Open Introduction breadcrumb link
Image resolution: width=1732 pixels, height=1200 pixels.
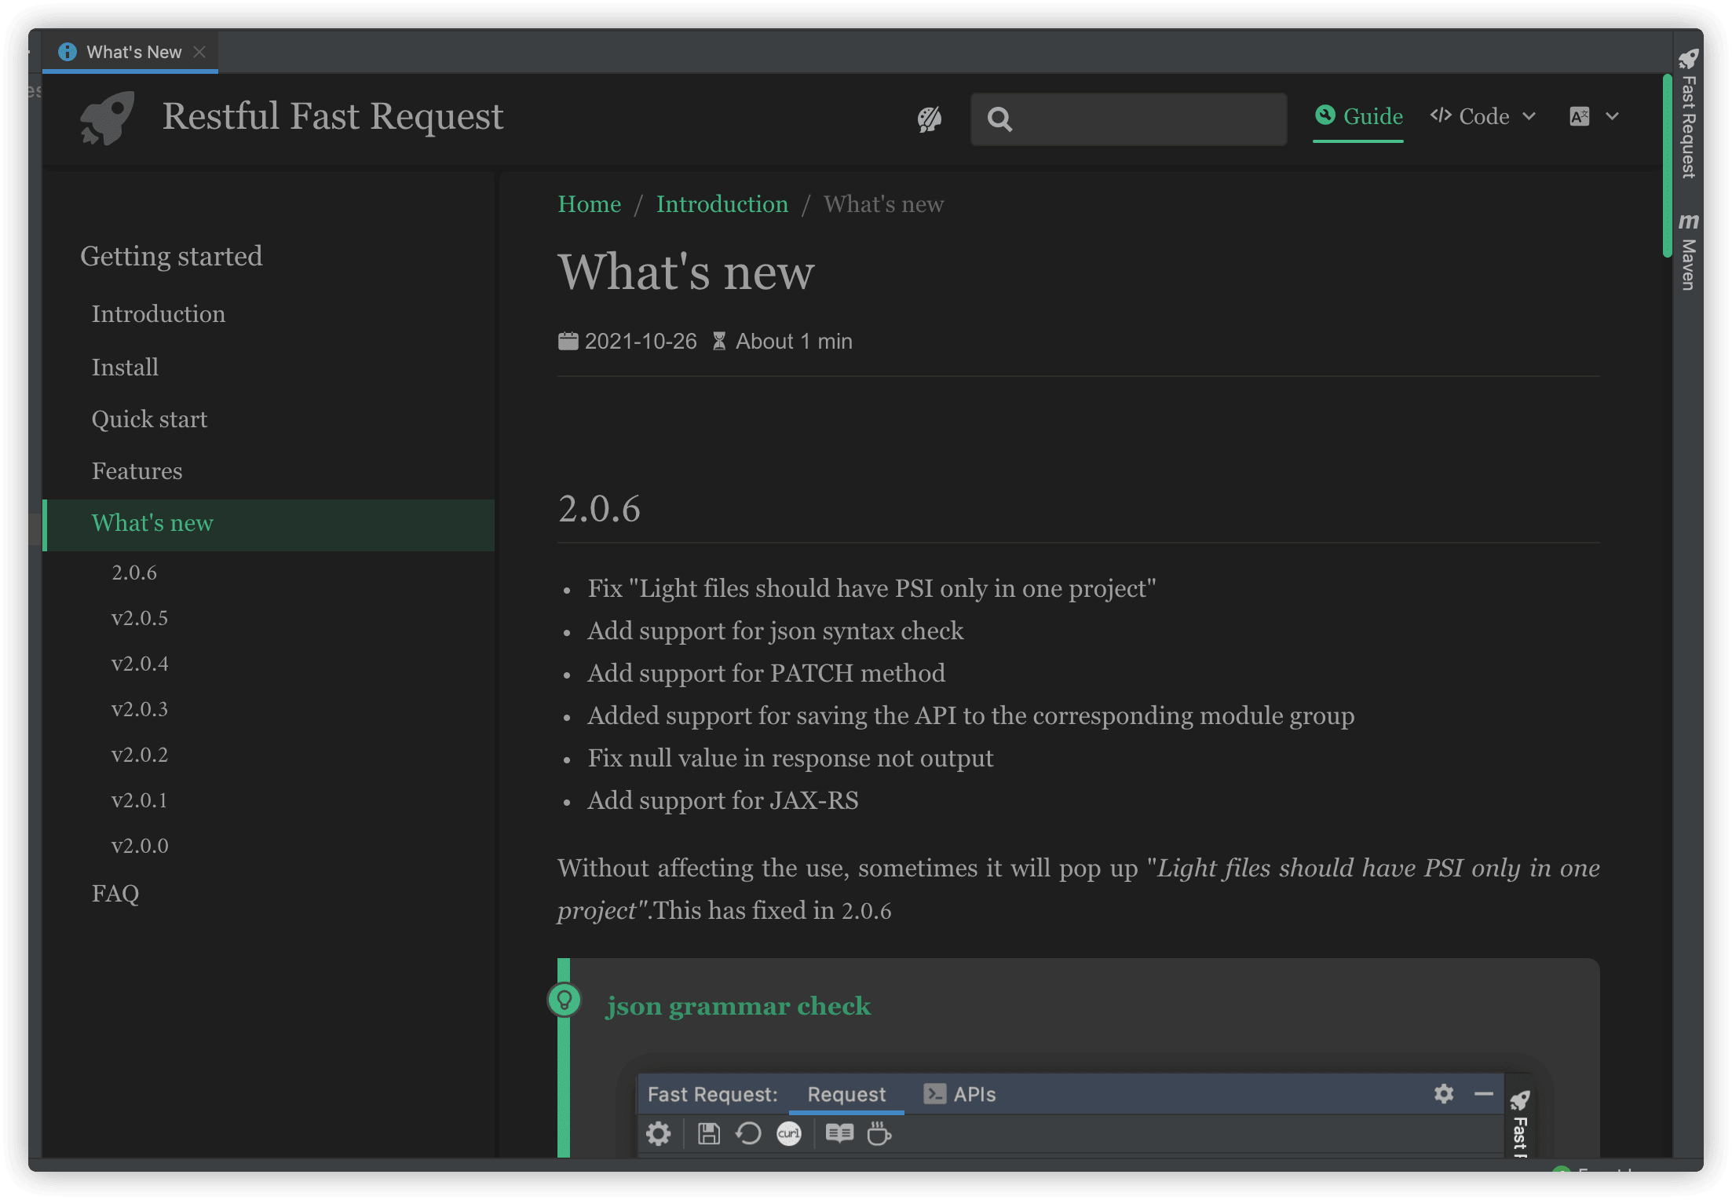click(722, 204)
